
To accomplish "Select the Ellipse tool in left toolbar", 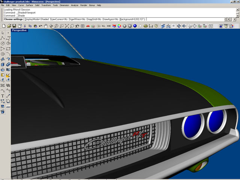I will pyautogui.click(x=8, y=43).
